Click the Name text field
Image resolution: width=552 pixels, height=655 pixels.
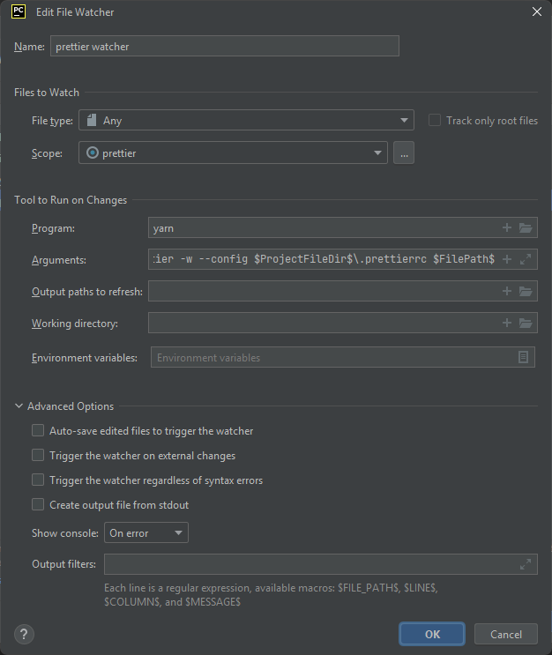click(x=224, y=47)
